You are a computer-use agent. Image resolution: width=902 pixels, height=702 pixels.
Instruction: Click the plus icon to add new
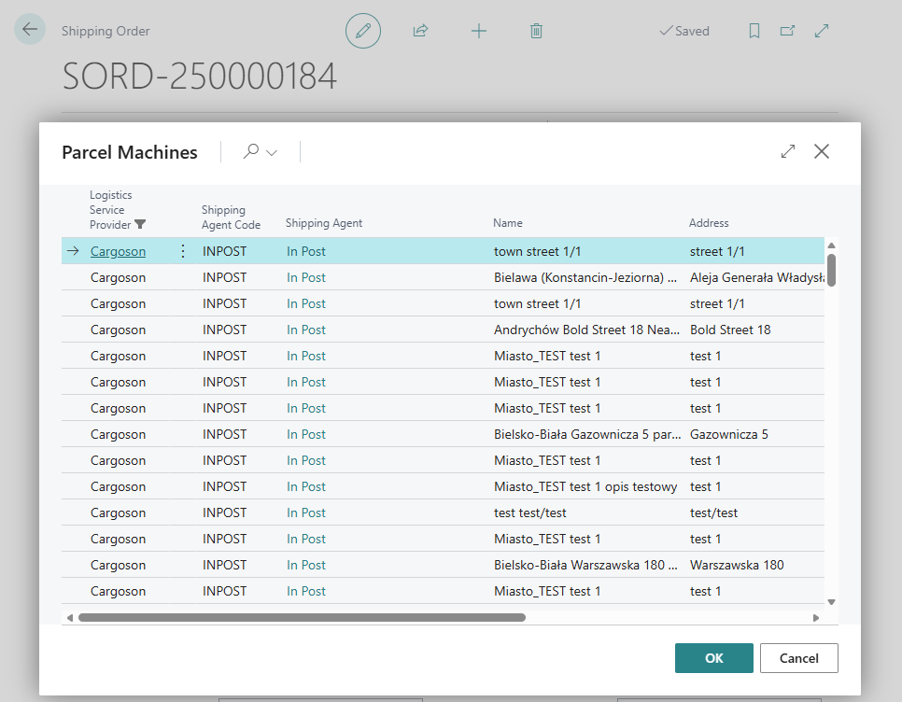pyautogui.click(x=478, y=31)
